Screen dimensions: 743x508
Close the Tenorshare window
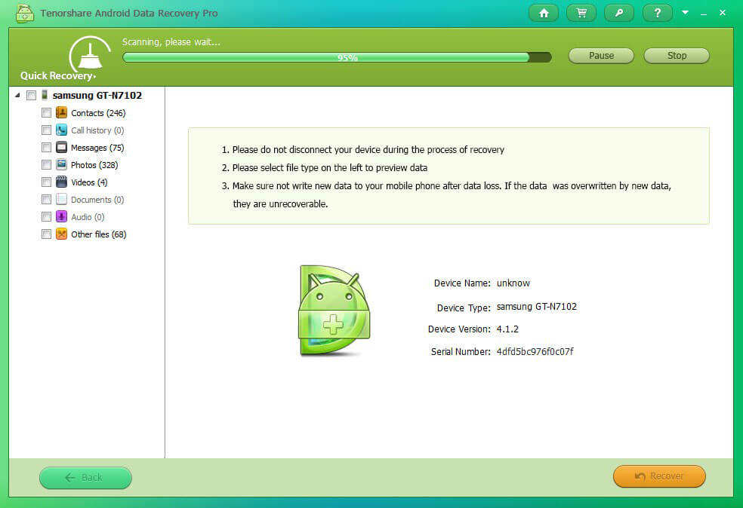[x=723, y=13]
